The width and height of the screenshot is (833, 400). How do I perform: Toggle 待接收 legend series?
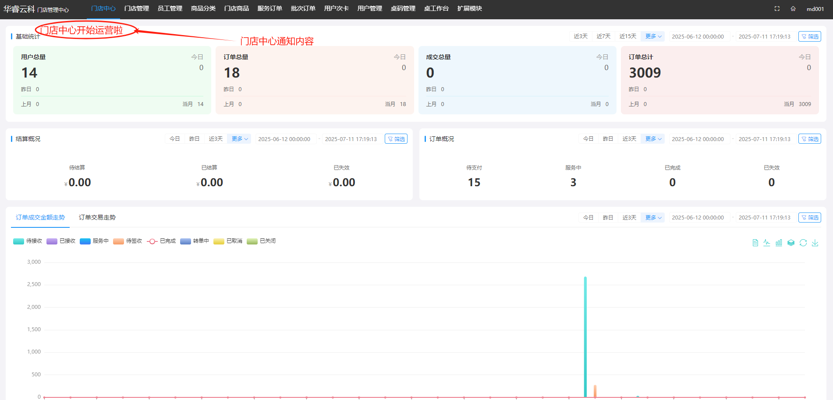tap(28, 241)
